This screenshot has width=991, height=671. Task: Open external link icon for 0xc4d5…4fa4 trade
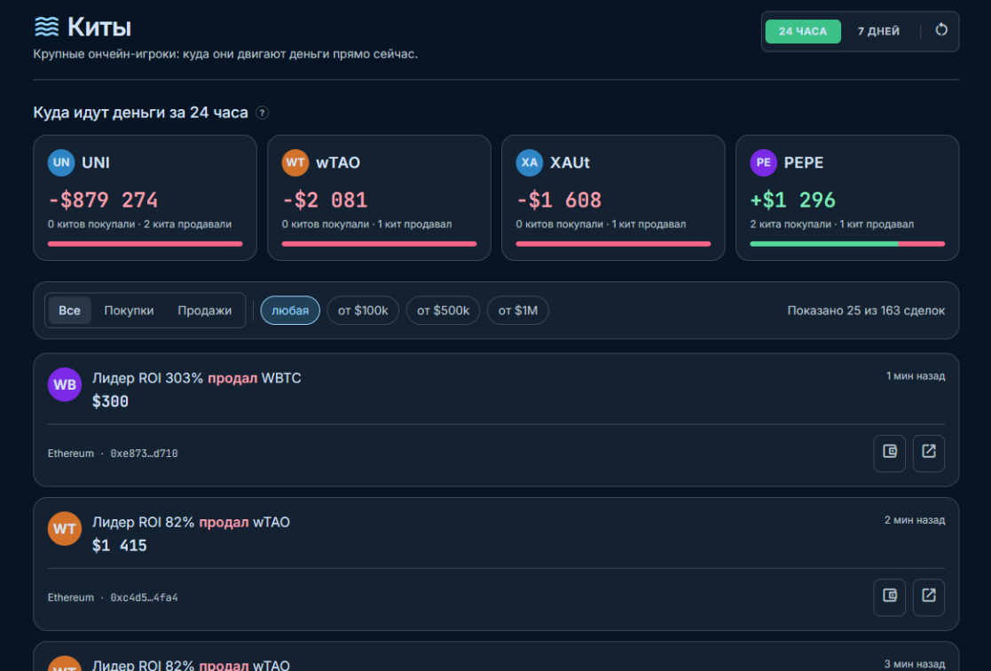[928, 597]
